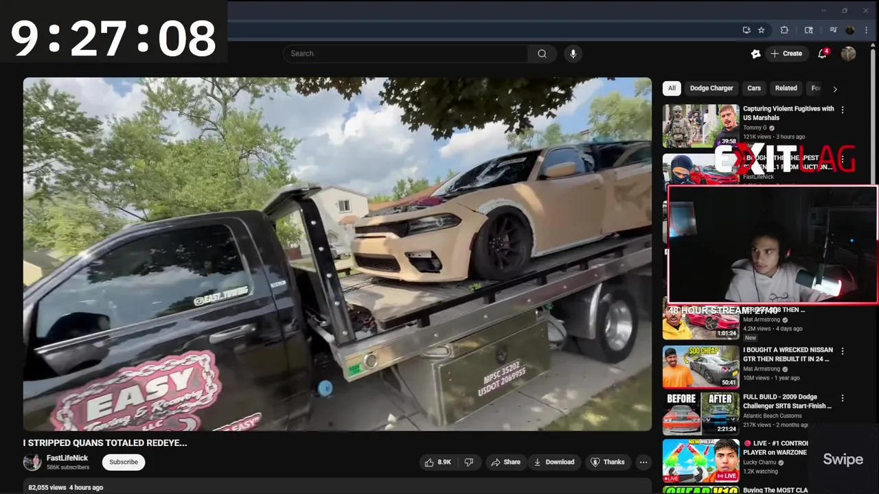Screen dimensions: 879x494
Task: Open the browser extensions puzzle icon
Action: 784,30
